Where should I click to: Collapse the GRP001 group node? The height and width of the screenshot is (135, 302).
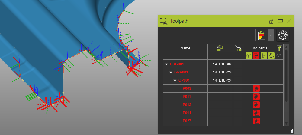click(171, 72)
